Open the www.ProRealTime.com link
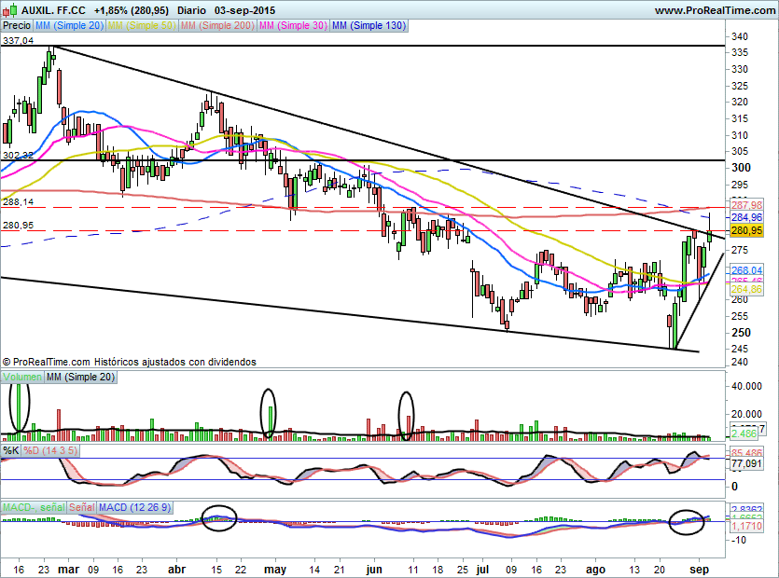 pos(714,10)
